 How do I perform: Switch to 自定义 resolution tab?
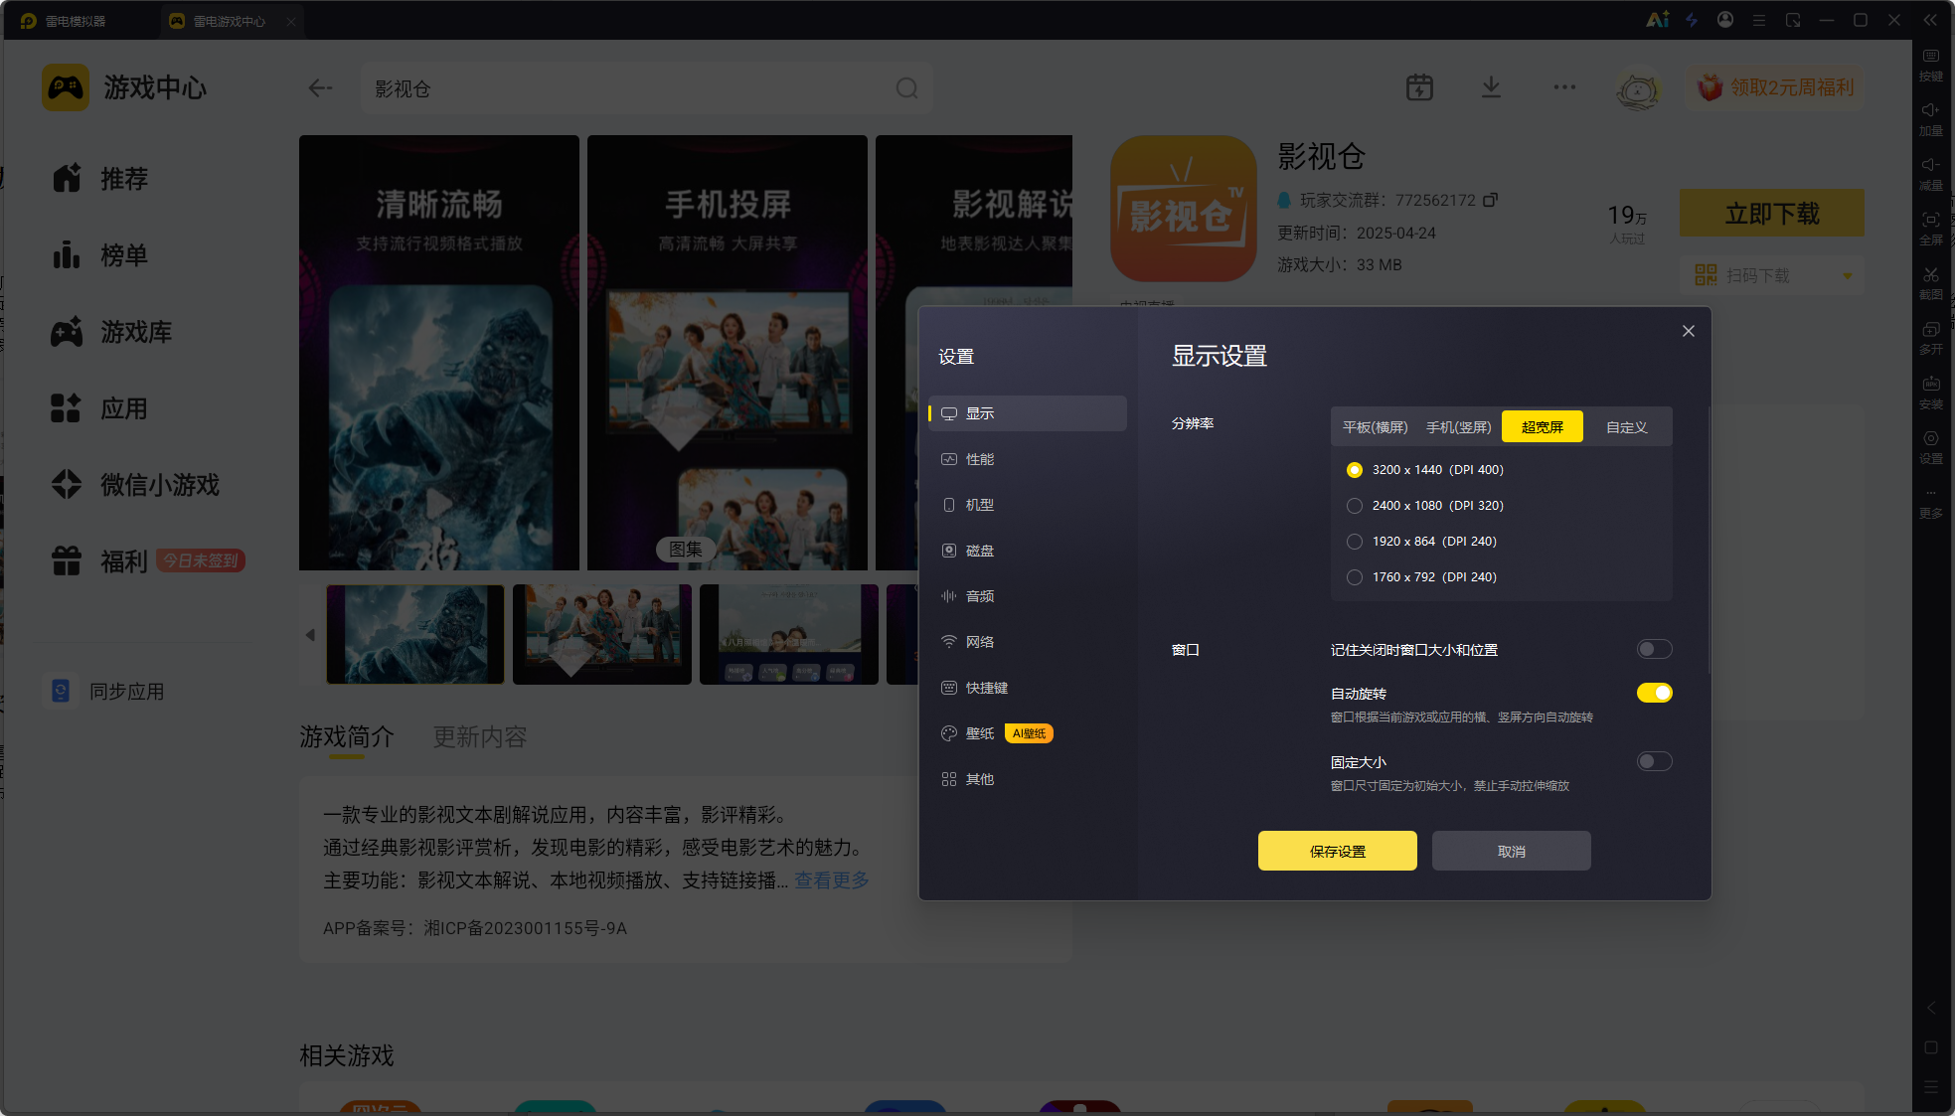coord(1627,427)
